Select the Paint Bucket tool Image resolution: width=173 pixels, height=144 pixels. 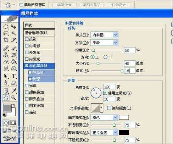13,62
